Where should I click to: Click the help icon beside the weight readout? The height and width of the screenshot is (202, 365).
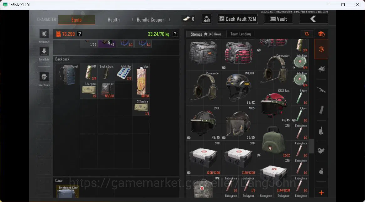[x=175, y=34]
